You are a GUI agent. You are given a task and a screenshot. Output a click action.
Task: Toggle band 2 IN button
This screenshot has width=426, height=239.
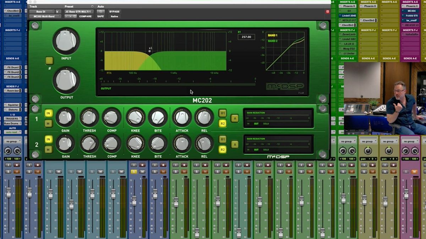point(48,140)
